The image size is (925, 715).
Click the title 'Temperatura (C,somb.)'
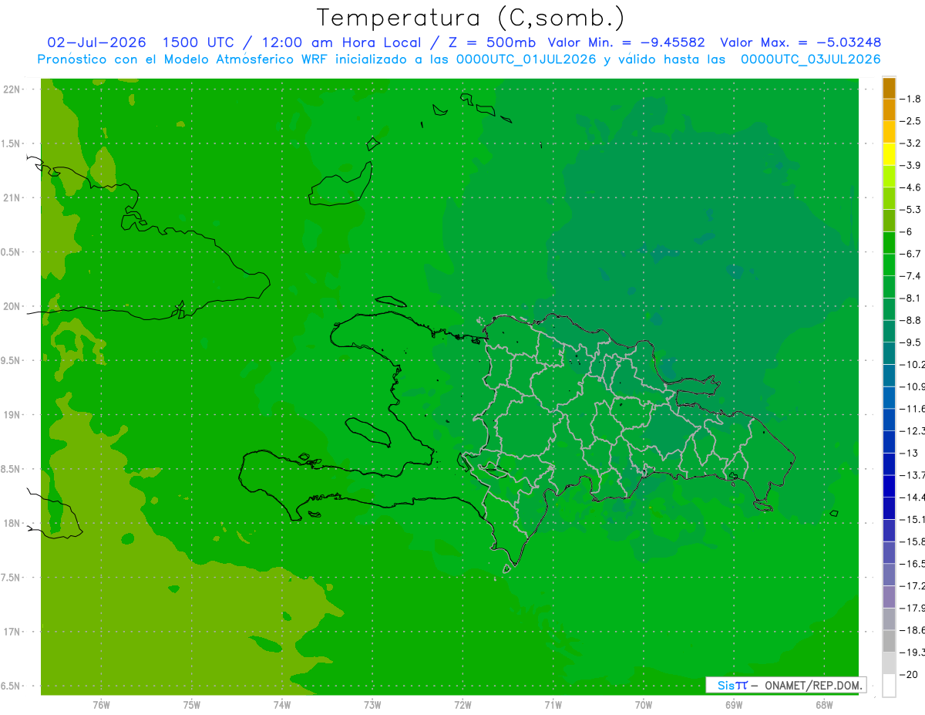point(471,18)
